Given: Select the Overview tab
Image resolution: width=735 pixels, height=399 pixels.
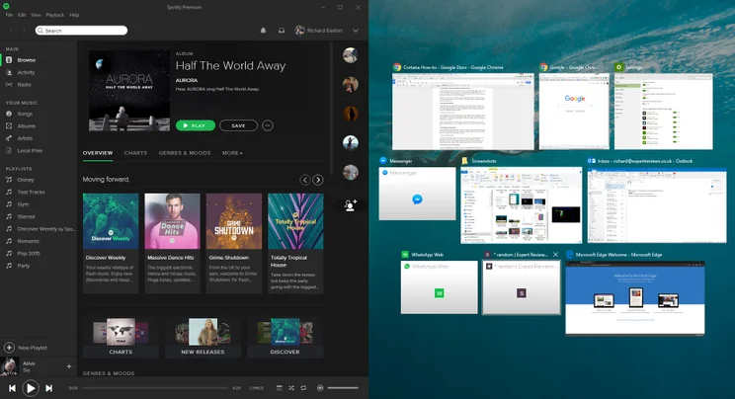Looking at the screenshot, I should click(98, 153).
